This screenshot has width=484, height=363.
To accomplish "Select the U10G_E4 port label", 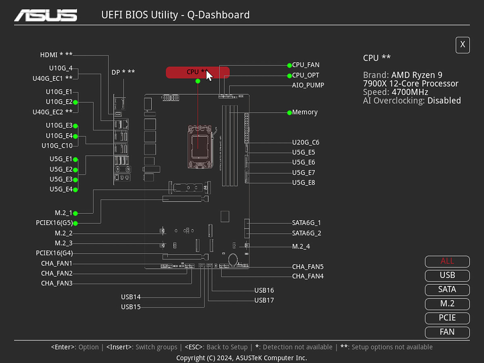I will point(59,136).
